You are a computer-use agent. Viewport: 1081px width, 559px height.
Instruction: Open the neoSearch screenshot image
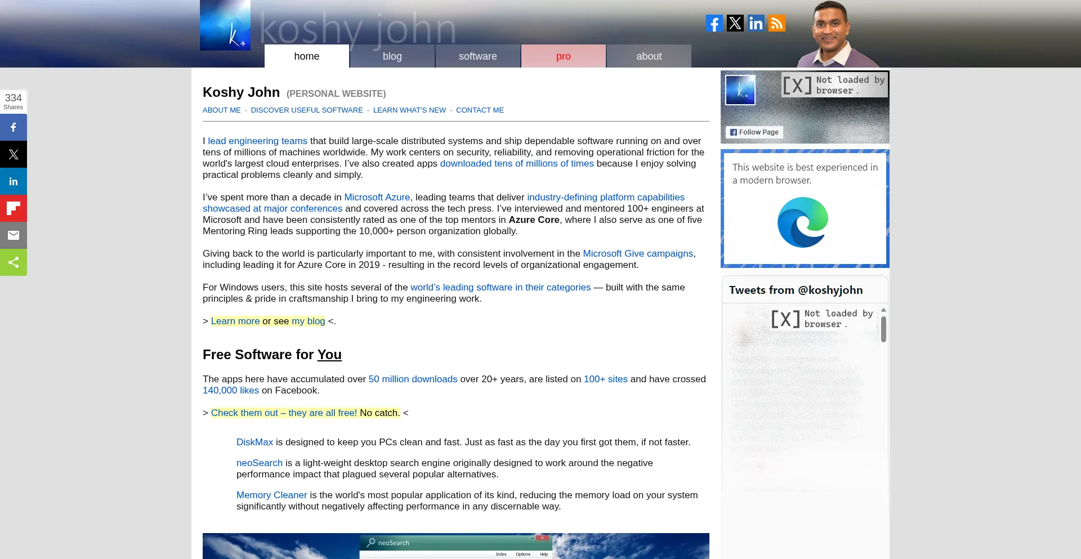pos(456,546)
